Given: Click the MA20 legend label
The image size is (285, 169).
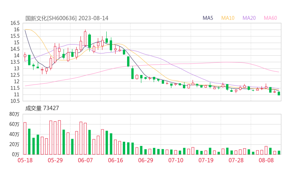Looking at the screenshot, I should coord(249,18).
